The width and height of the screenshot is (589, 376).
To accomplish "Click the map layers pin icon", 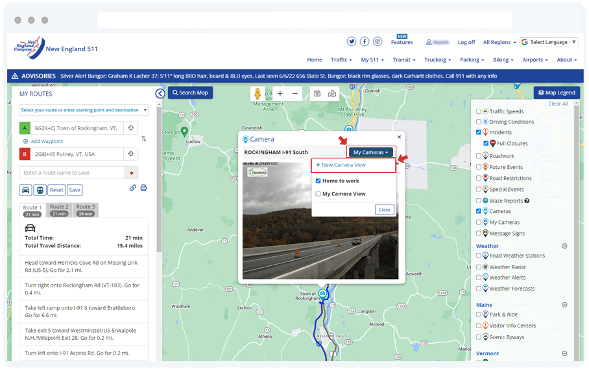I will point(332,94).
